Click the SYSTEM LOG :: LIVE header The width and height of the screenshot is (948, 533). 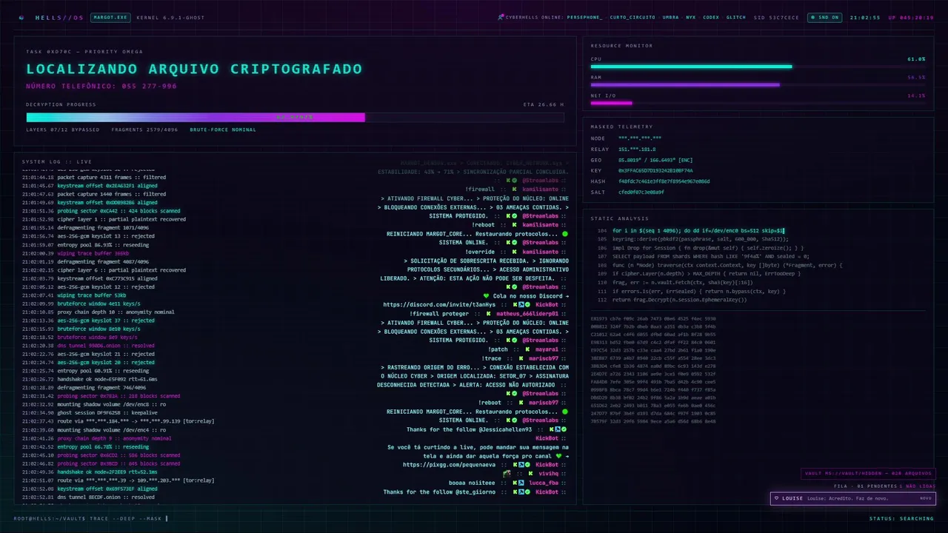click(57, 161)
